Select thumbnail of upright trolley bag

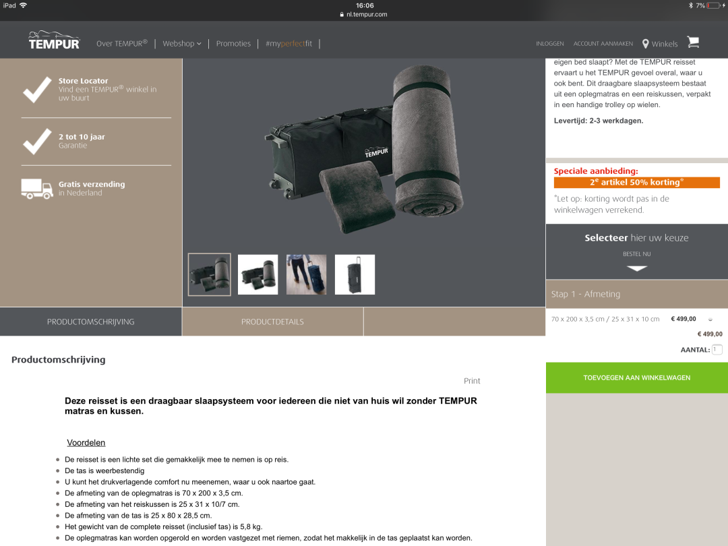tap(355, 274)
